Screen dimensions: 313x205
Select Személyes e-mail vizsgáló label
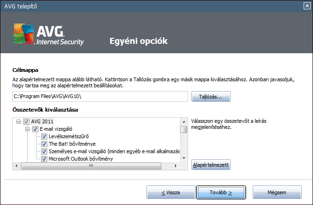coord(114,151)
